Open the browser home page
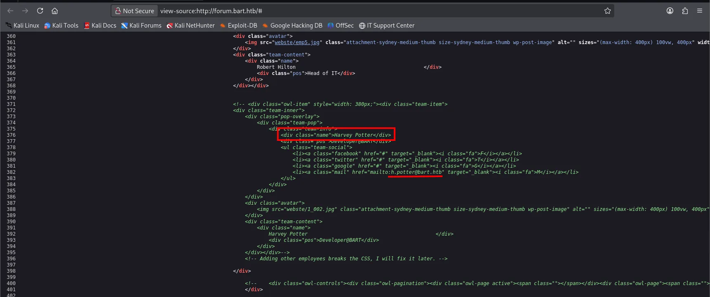Image resolution: width=710 pixels, height=297 pixels. 54,11
